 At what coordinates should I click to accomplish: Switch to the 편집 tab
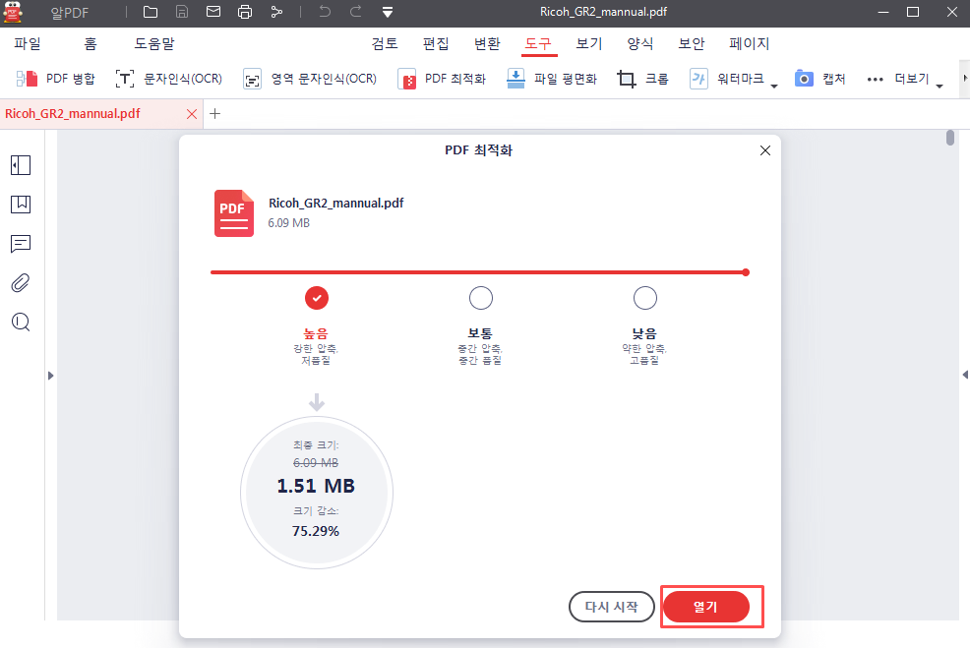[x=436, y=44]
